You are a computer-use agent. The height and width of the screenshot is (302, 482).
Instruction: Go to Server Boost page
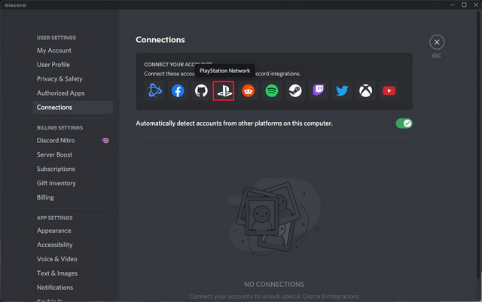[x=73, y=154]
